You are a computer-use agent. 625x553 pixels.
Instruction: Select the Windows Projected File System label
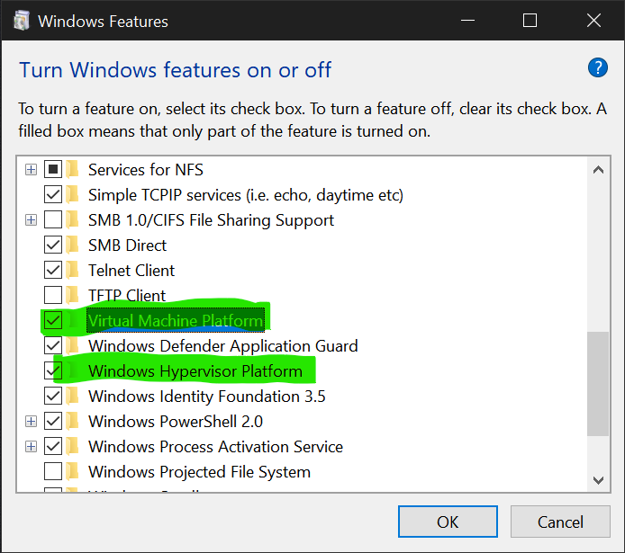tap(199, 472)
